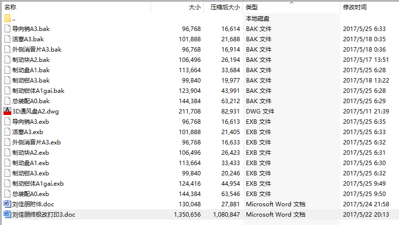This screenshot has width=399, height=225.
Task: Click modified date 2017/5/17 13:51
Action: (366, 59)
